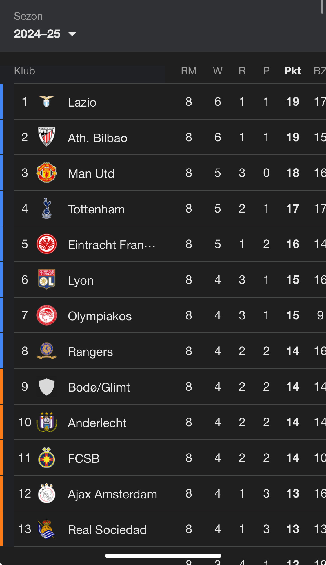This screenshot has height=565, width=326.
Task: Tap the Lyon OL badge
Action: 46,279
